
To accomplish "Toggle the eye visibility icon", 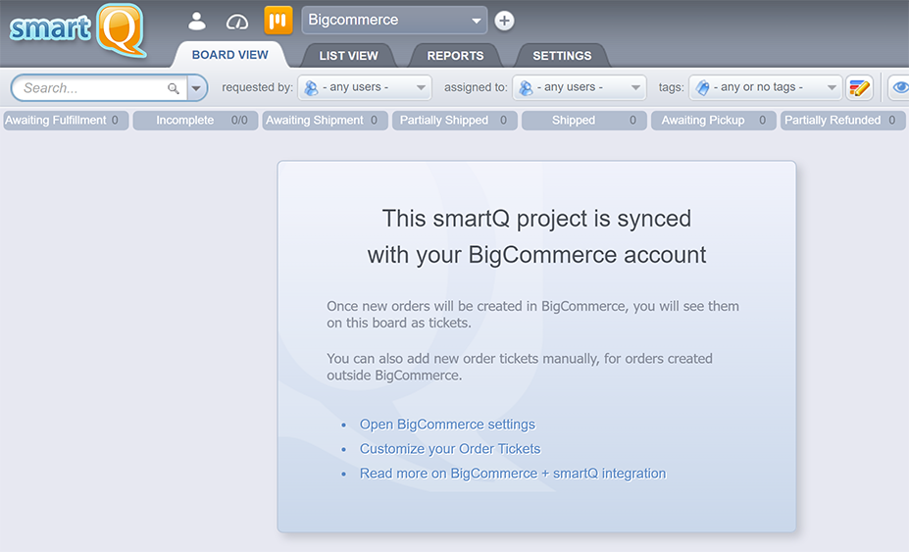I will coord(900,87).
